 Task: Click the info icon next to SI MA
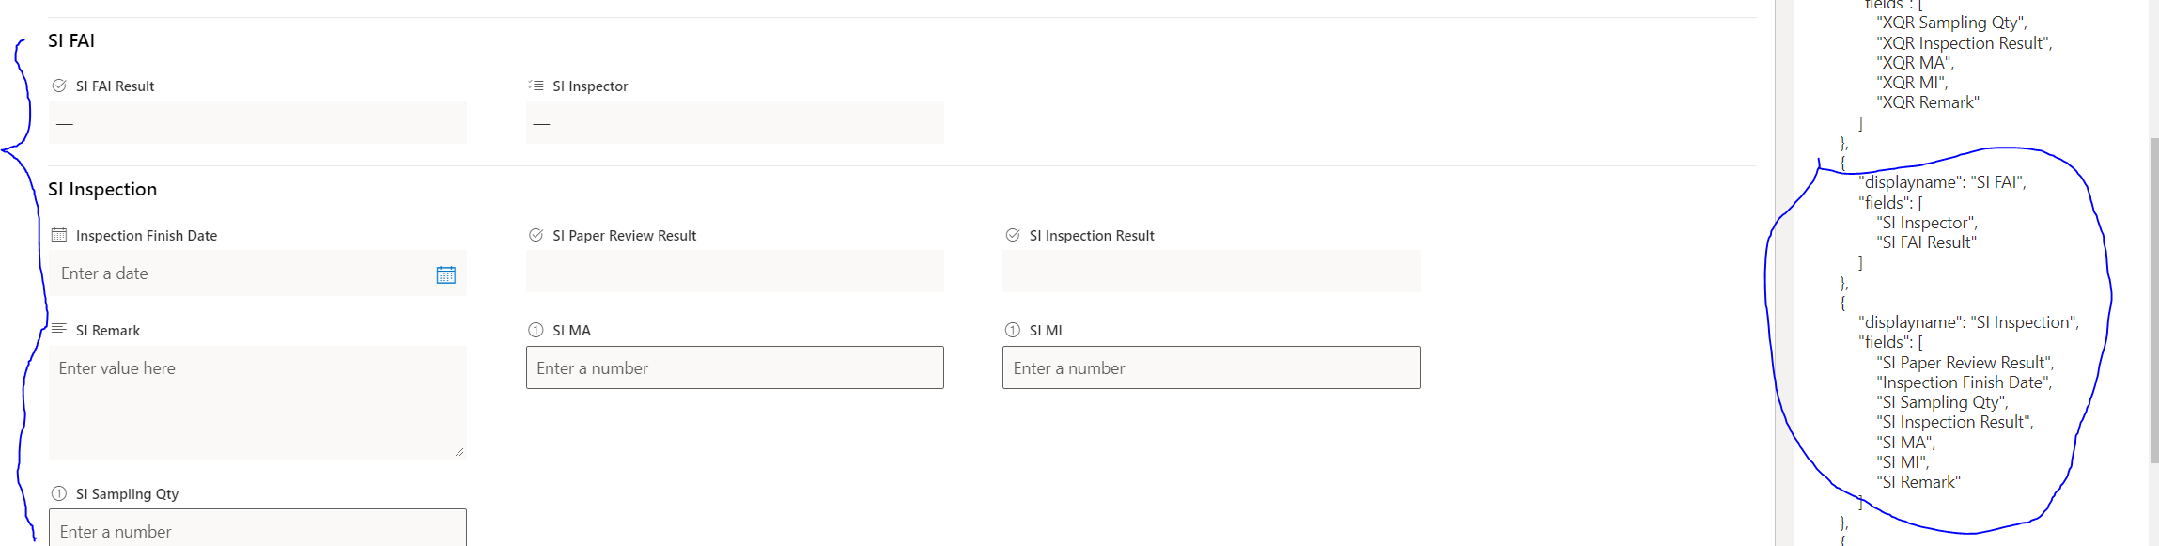(x=536, y=330)
